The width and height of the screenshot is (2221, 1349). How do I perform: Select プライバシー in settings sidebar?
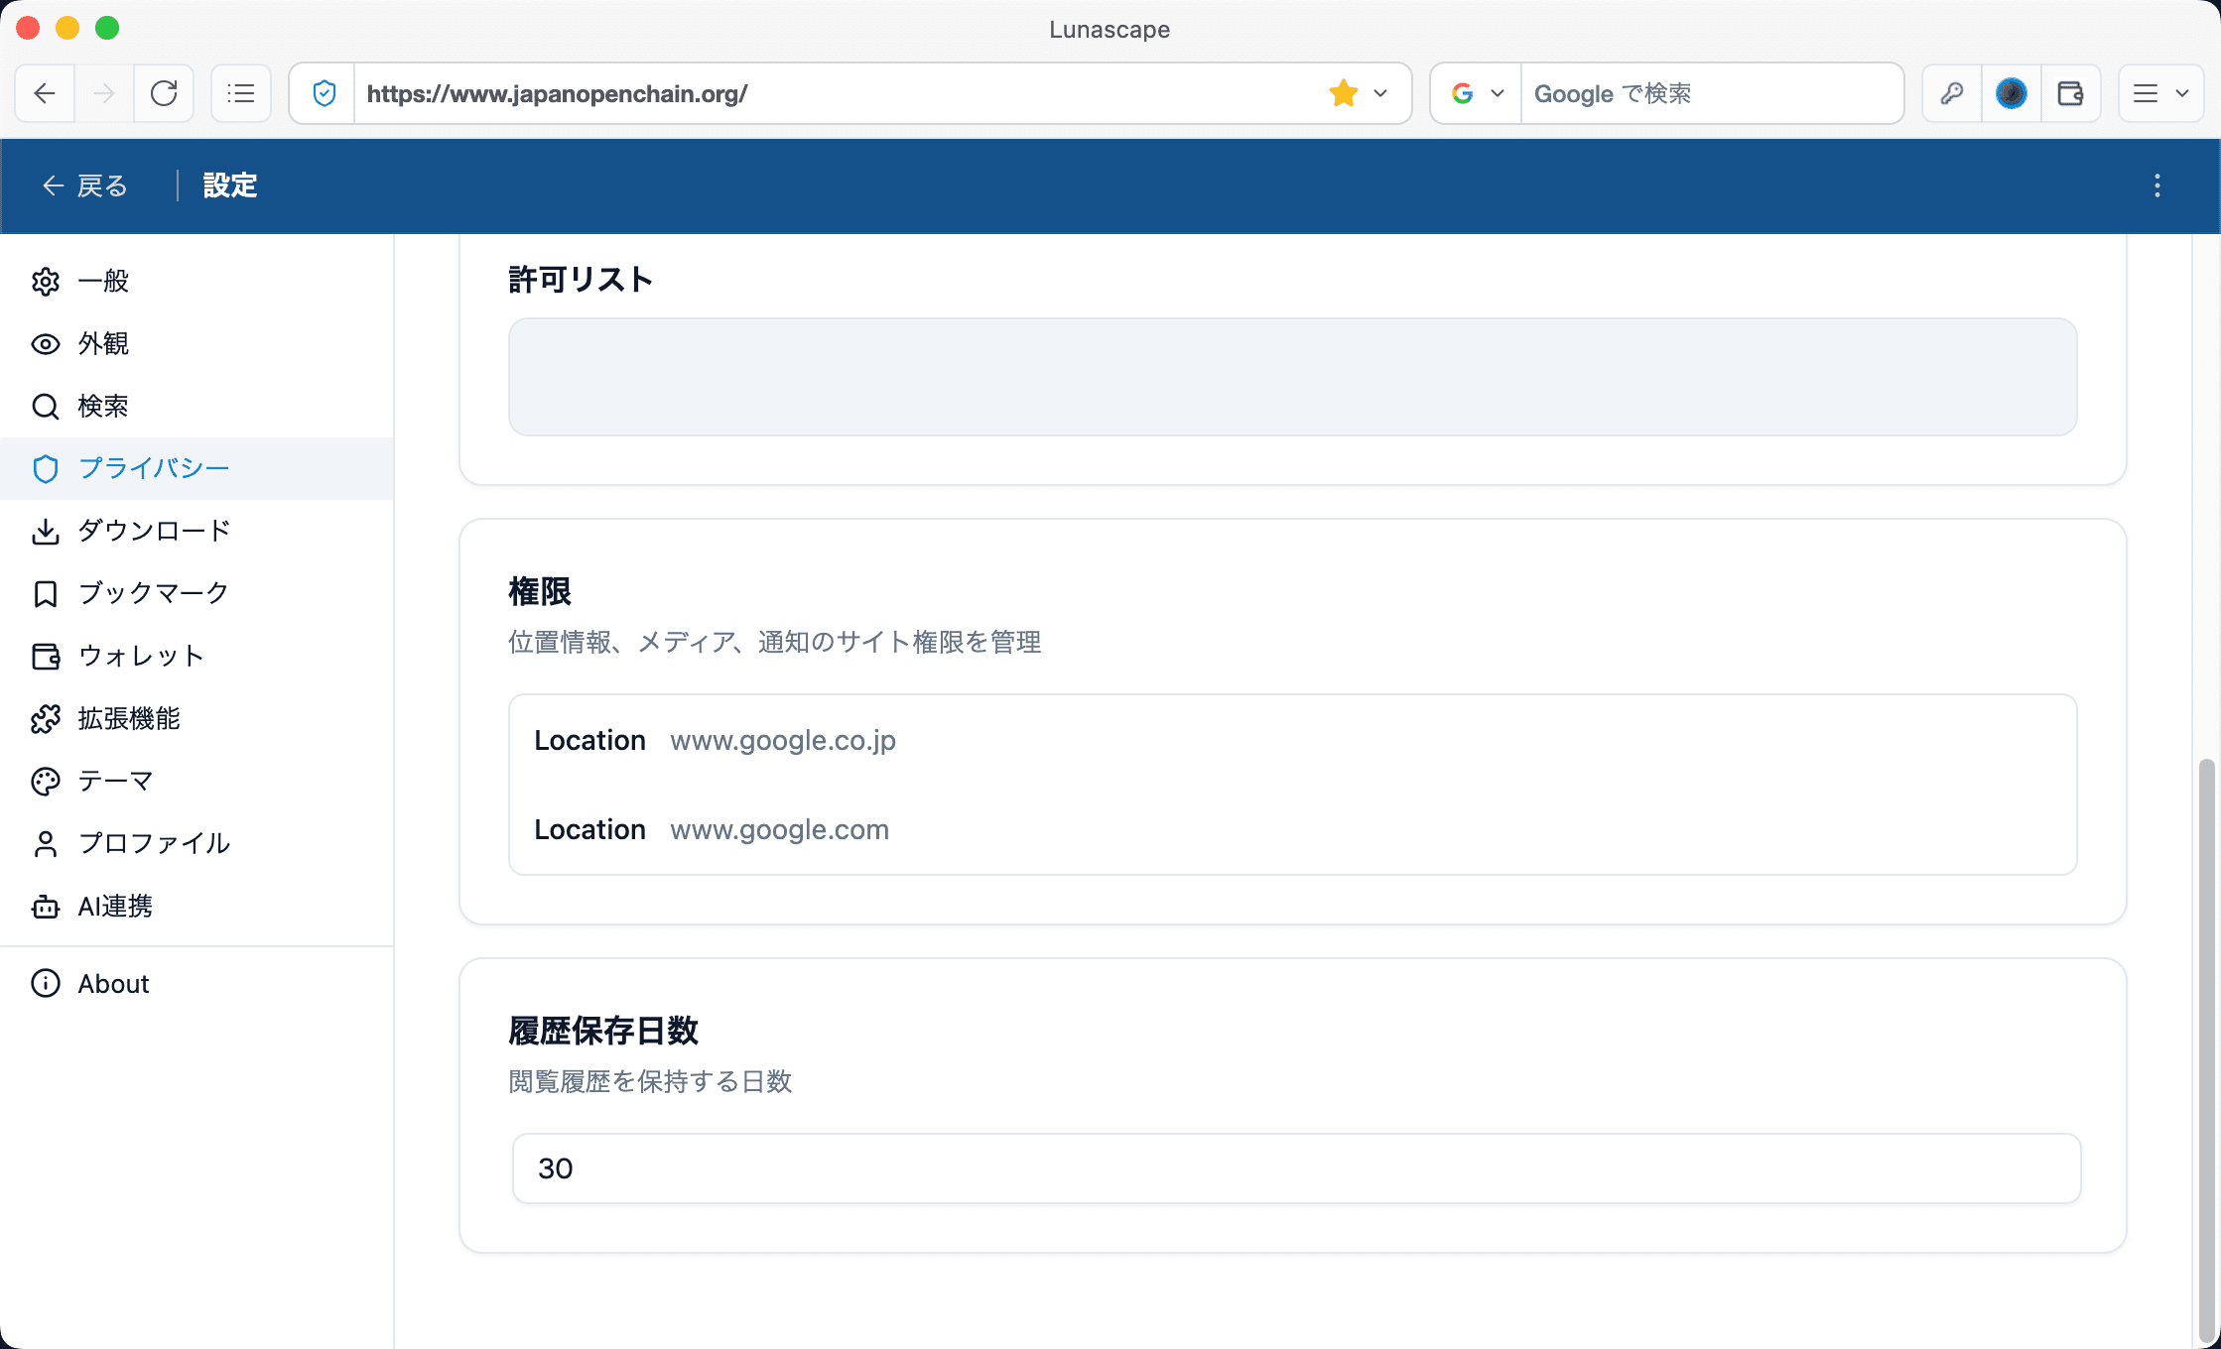click(196, 468)
